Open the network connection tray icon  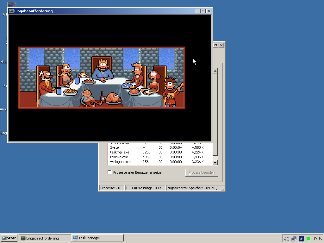click(x=294, y=239)
